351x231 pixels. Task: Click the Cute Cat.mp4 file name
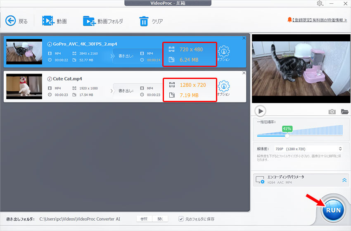pyautogui.click(x=67, y=79)
